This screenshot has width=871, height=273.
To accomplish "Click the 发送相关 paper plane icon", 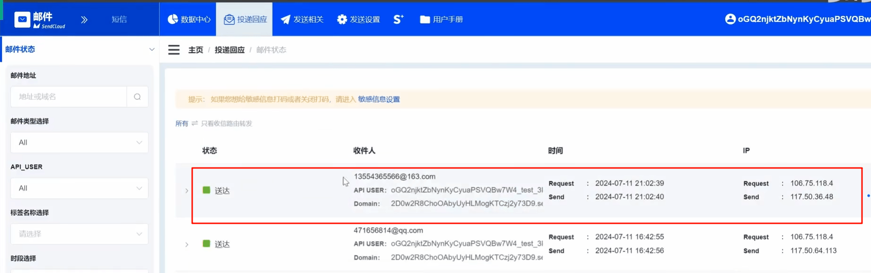I will 285,19.
